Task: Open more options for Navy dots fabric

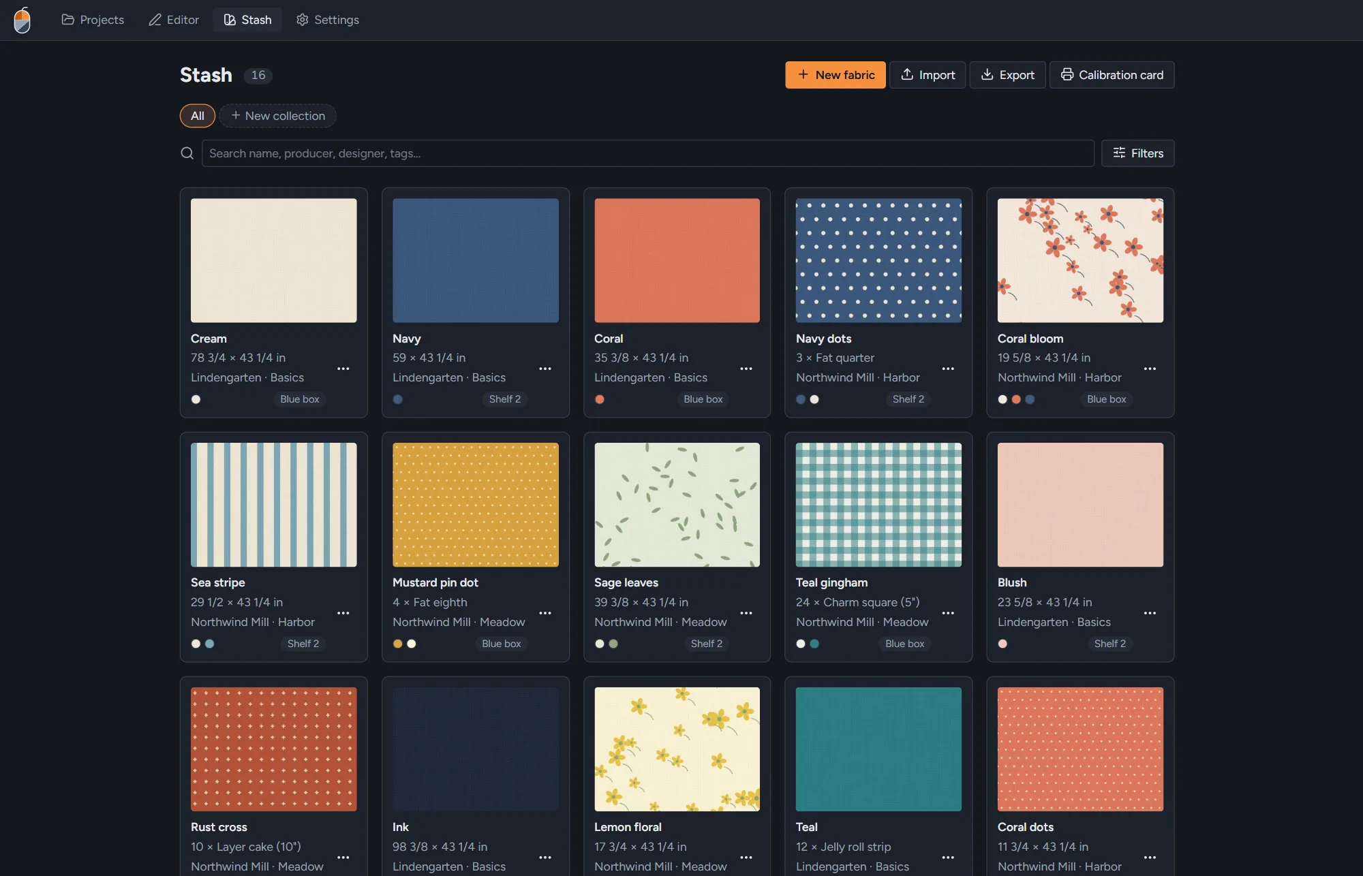Action: [x=948, y=369]
